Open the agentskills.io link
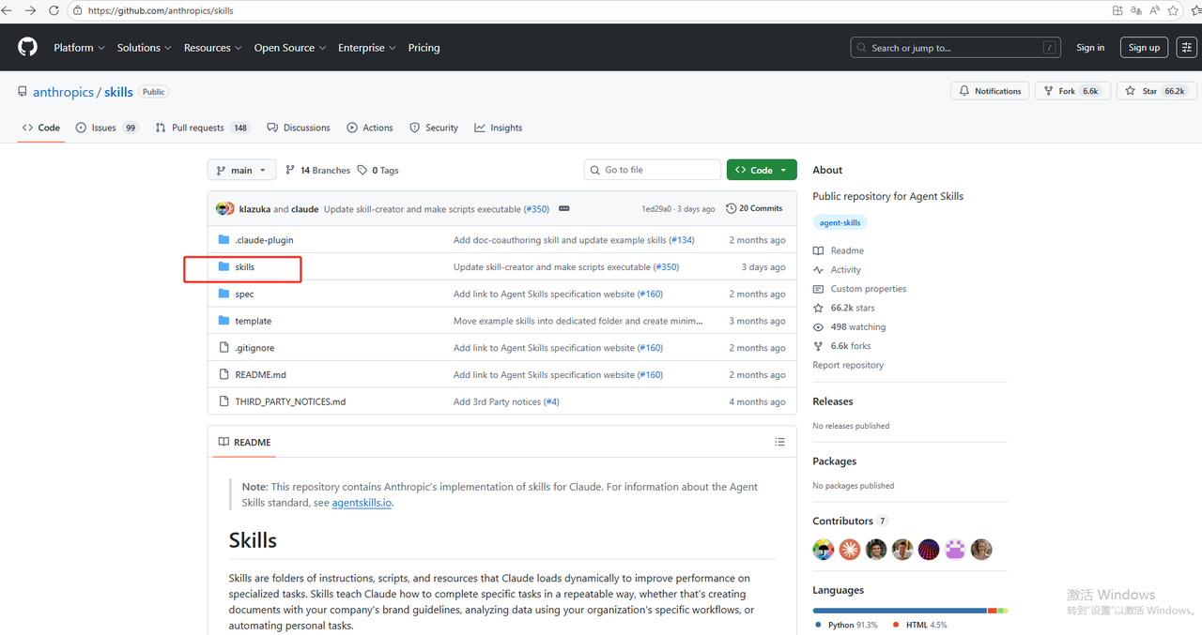This screenshot has height=635, width=1202. (x=362, y=503)
